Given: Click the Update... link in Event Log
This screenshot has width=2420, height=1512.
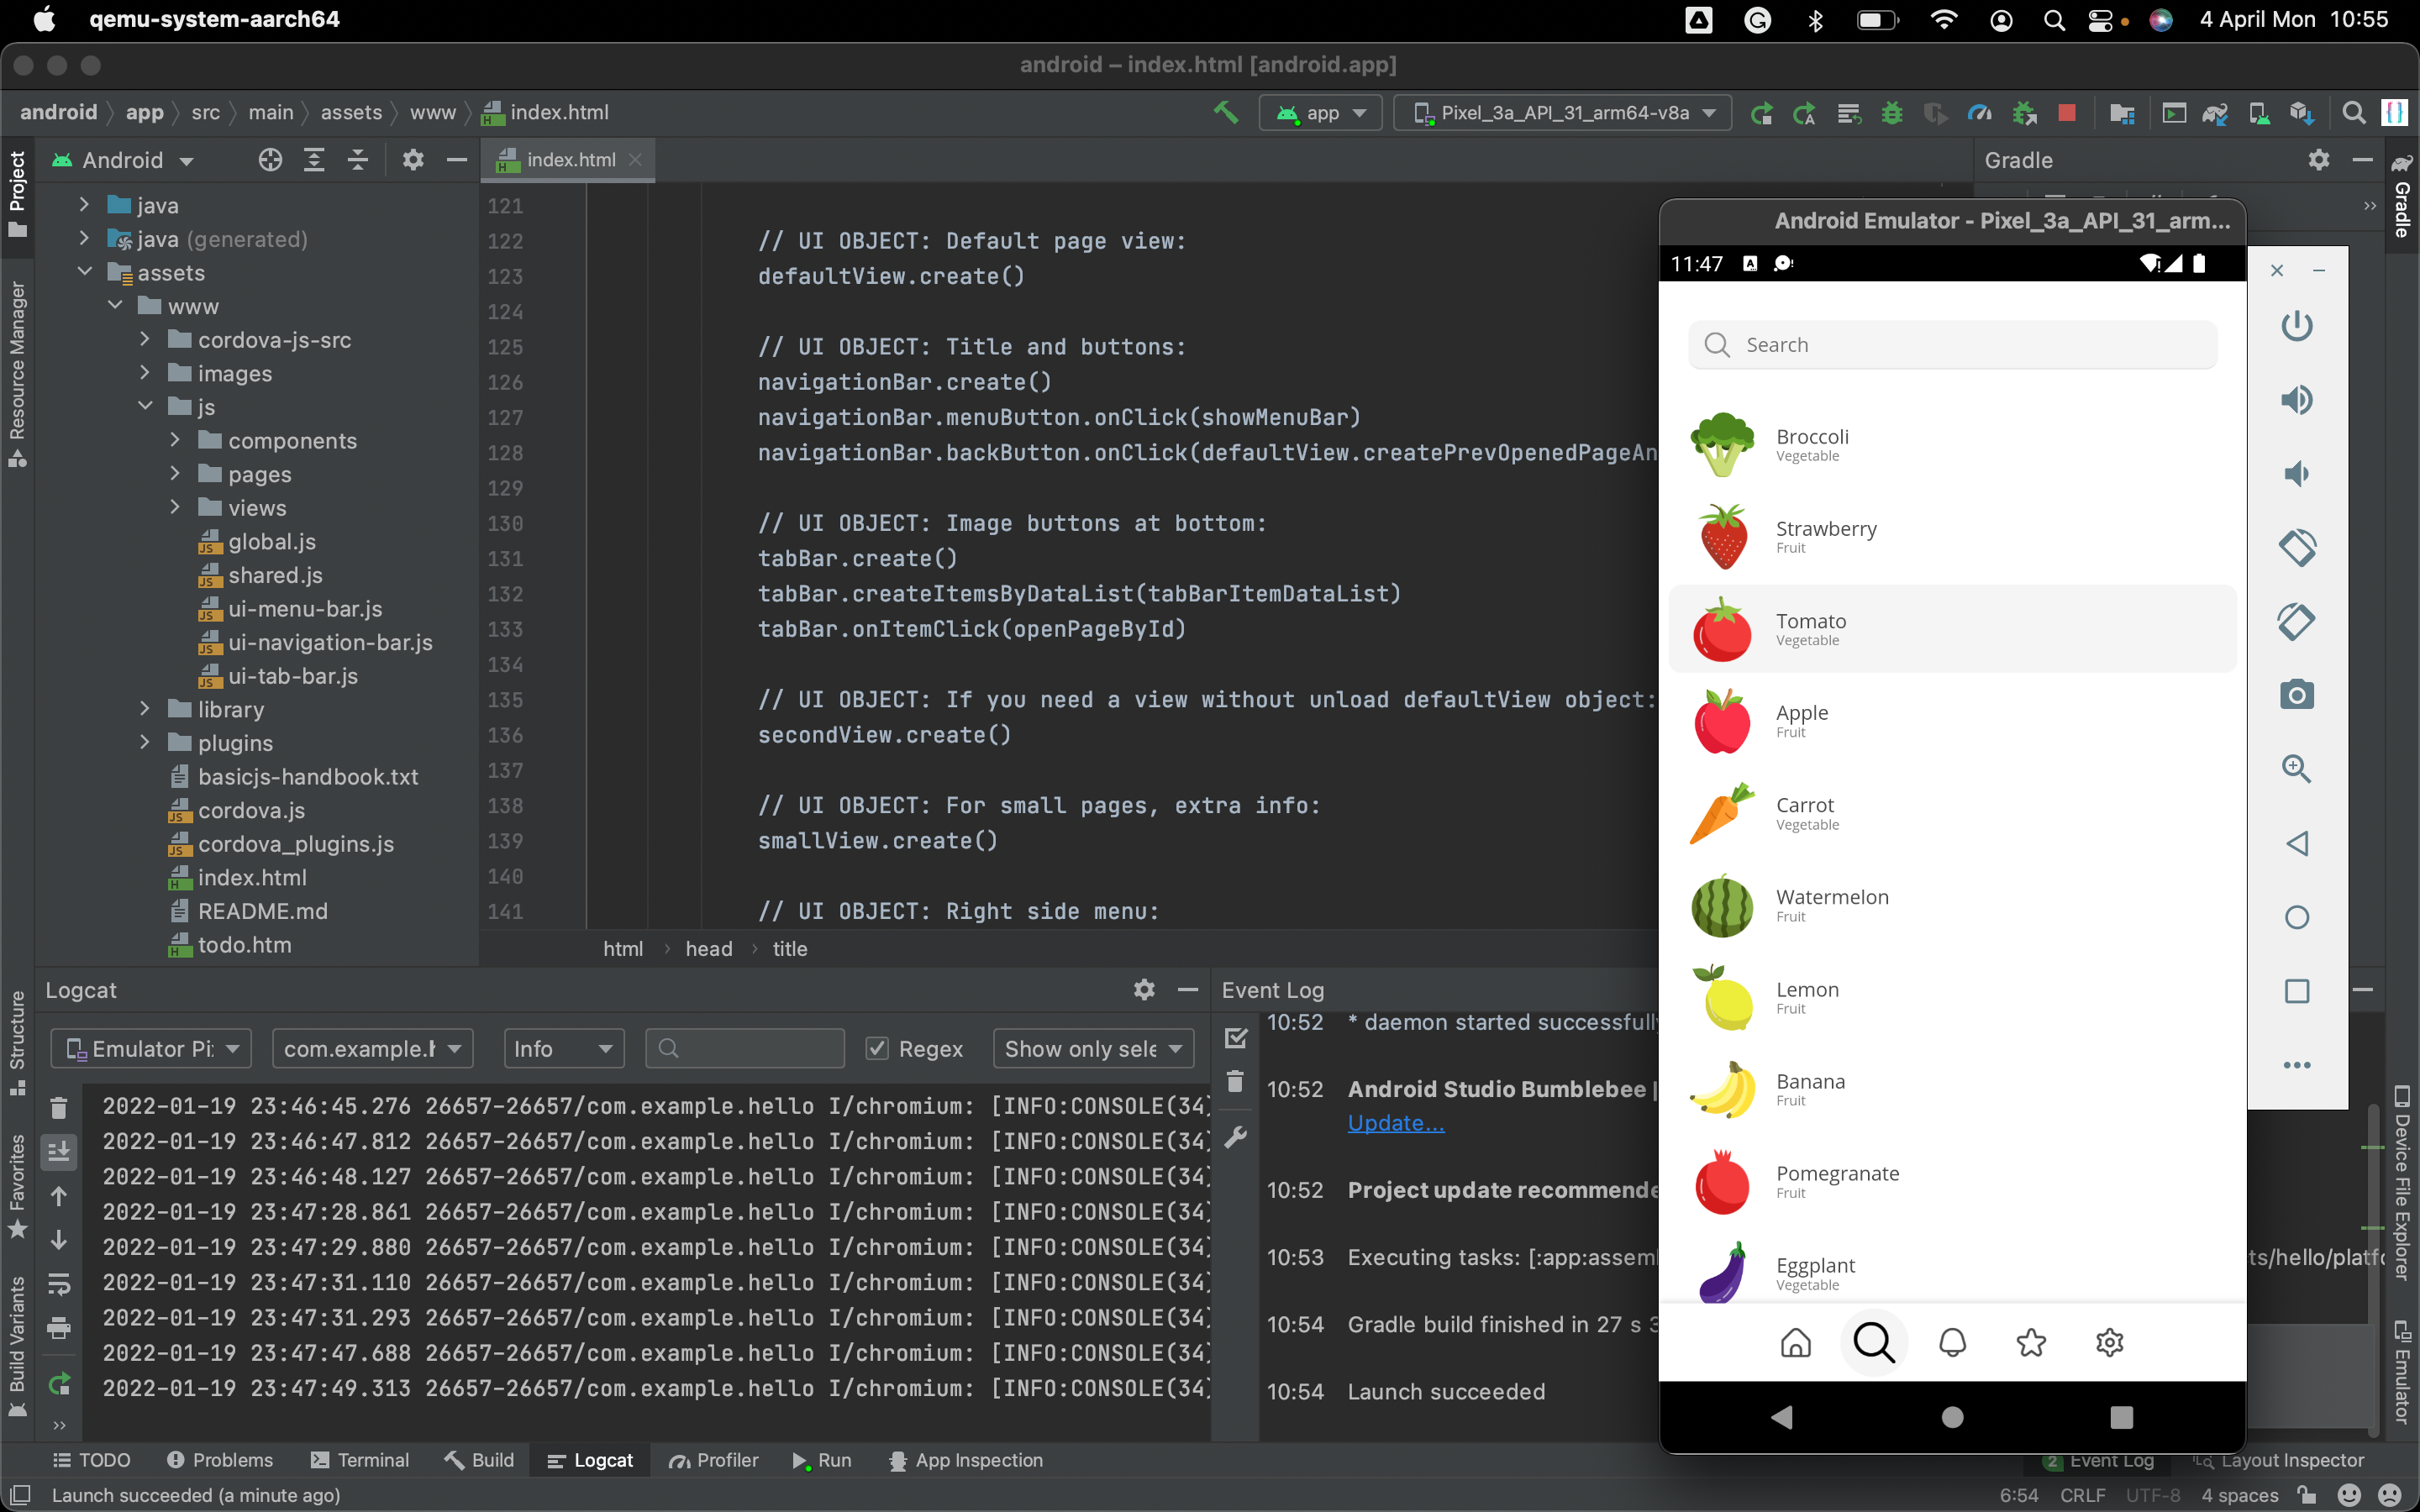Looking at the screenshot, I should click(1395, 1123).
